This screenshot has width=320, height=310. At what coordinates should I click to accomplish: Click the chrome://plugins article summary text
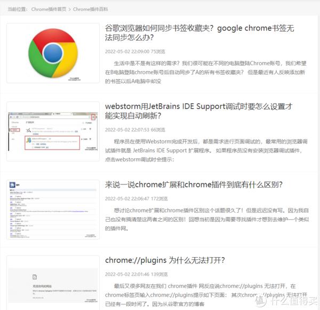pos(206,295)
